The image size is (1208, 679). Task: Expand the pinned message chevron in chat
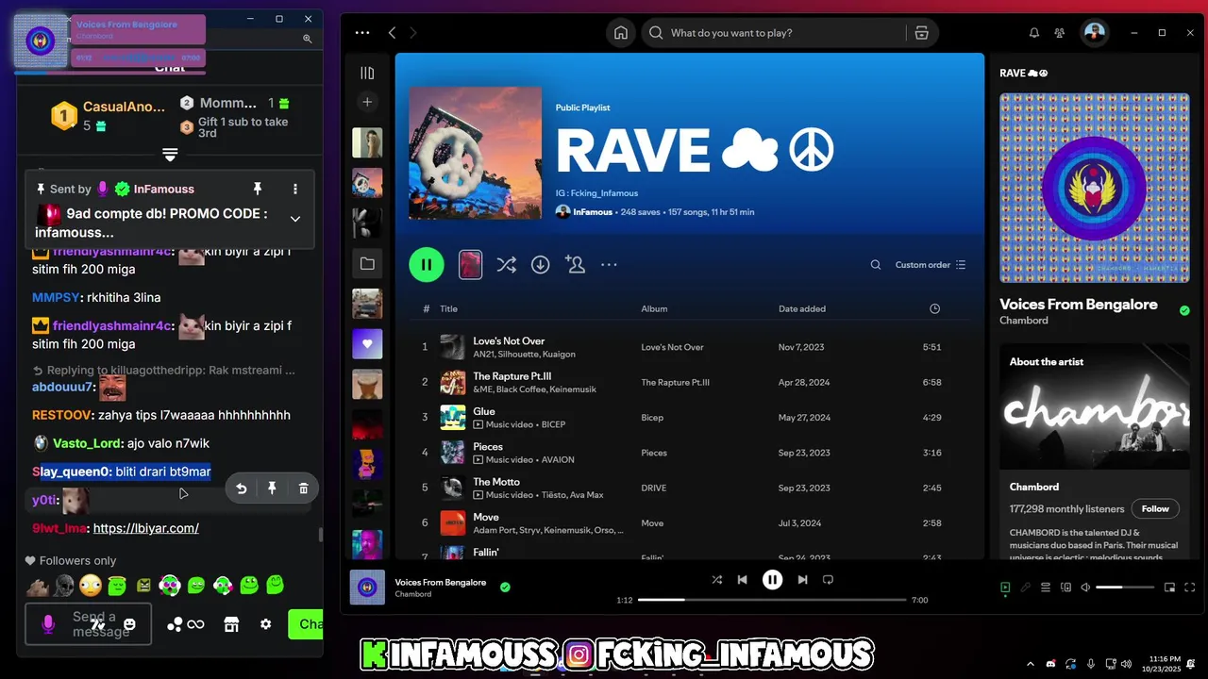(295, 219)
